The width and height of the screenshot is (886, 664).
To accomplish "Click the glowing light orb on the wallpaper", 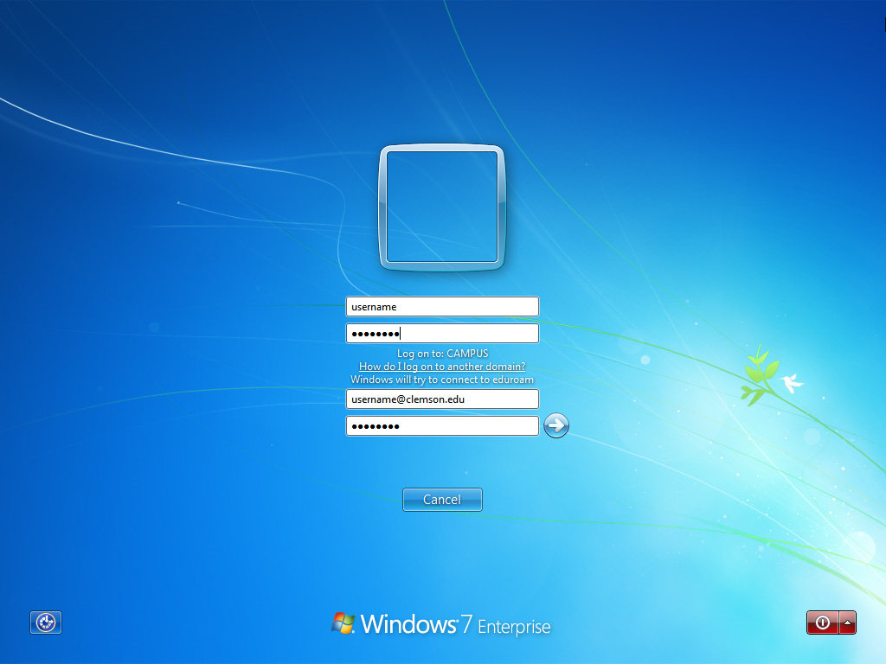I will pos(858,546).
